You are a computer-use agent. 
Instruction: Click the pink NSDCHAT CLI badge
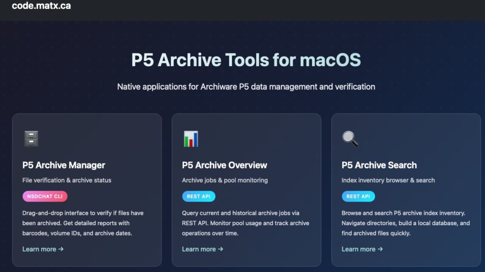[45, 196]
